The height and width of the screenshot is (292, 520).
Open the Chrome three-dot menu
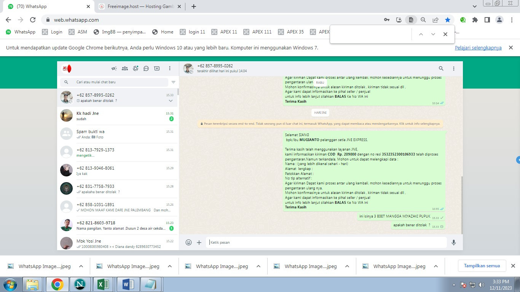click(x=512, y=20)
